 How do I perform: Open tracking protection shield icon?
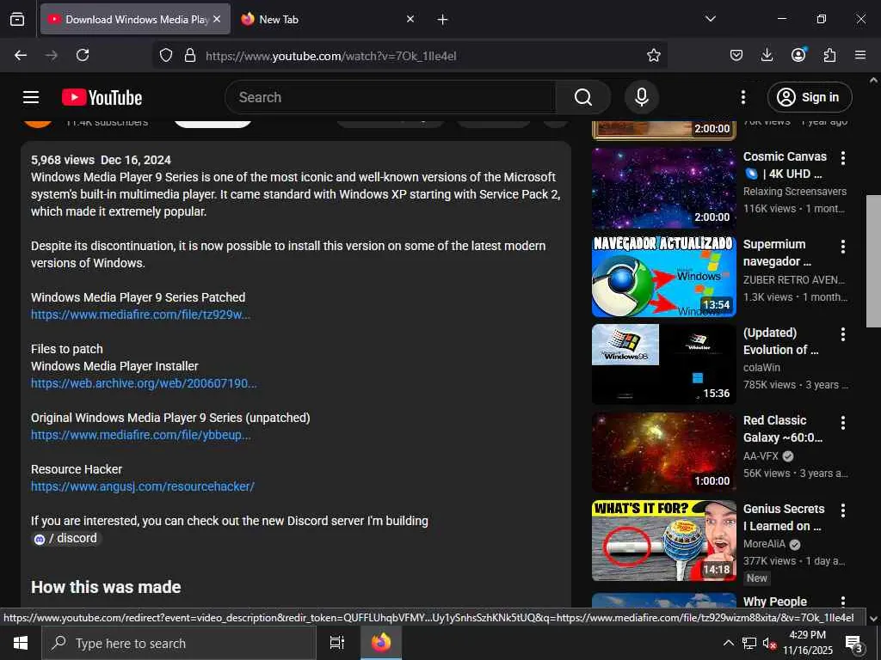pos(166,55)
